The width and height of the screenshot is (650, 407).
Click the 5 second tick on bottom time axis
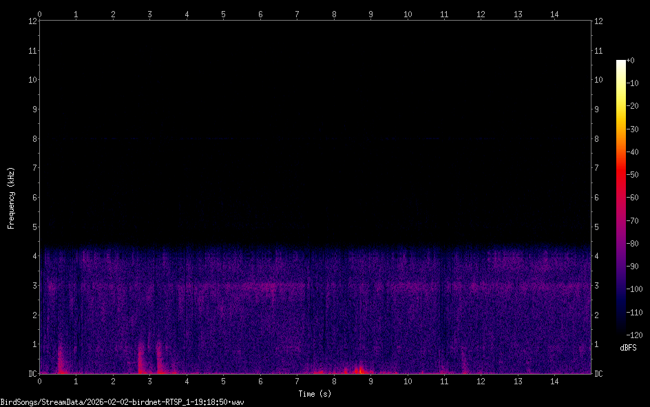(223, 381)
